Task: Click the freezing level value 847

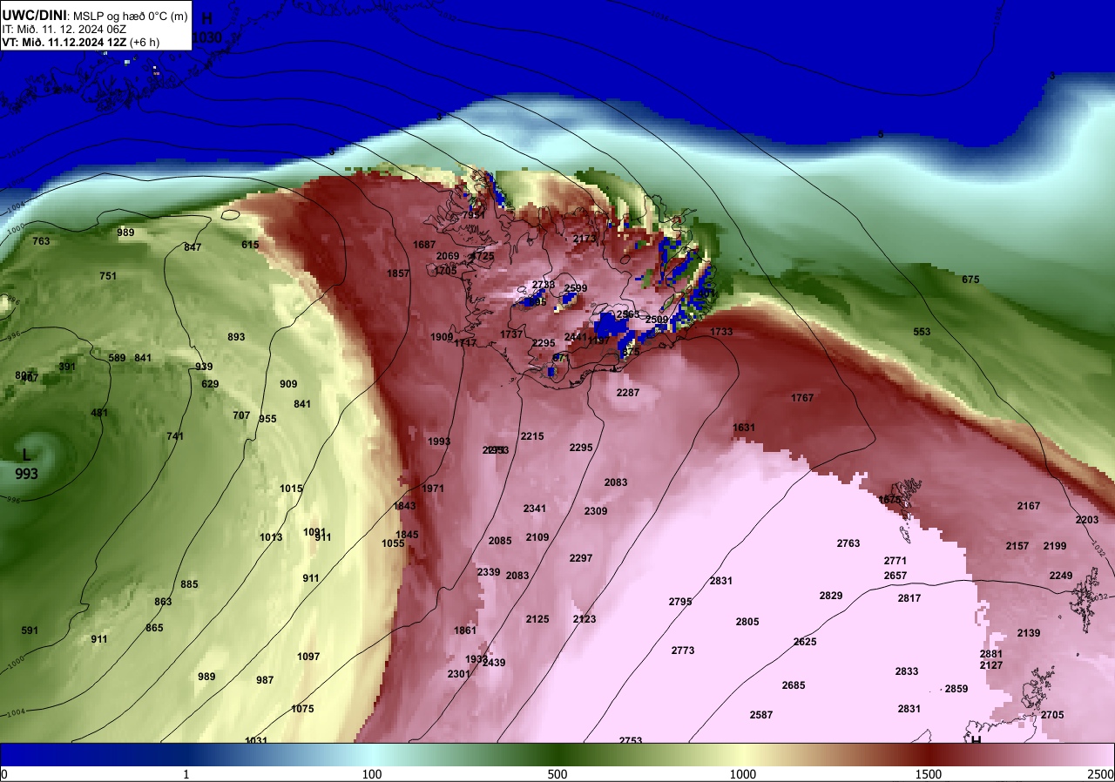Action: coord(193,247)
